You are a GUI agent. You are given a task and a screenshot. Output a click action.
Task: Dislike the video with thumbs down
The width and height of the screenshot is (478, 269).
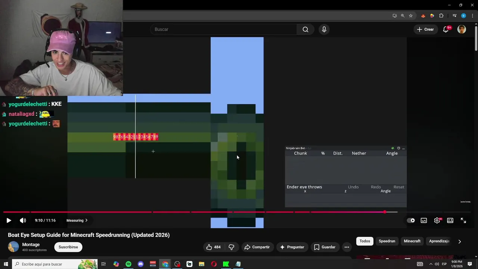pyautogui.click(x=231, y=247)
